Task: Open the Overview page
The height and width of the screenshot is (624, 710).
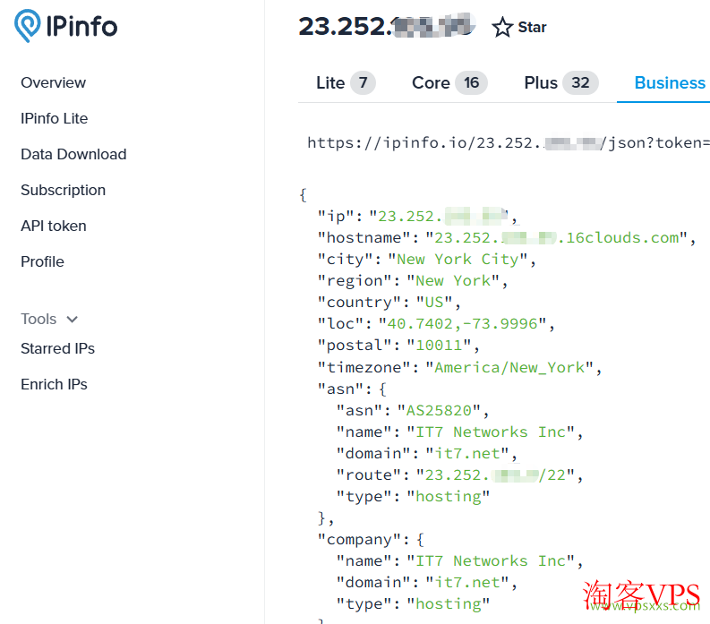Action: [x=54, y=82]
